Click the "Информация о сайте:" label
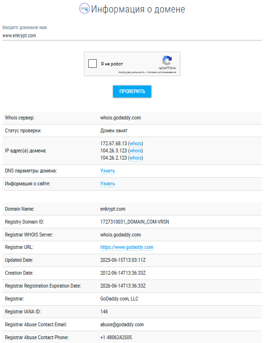The width and height of the screenshot is (266, 343). (28, 183)
